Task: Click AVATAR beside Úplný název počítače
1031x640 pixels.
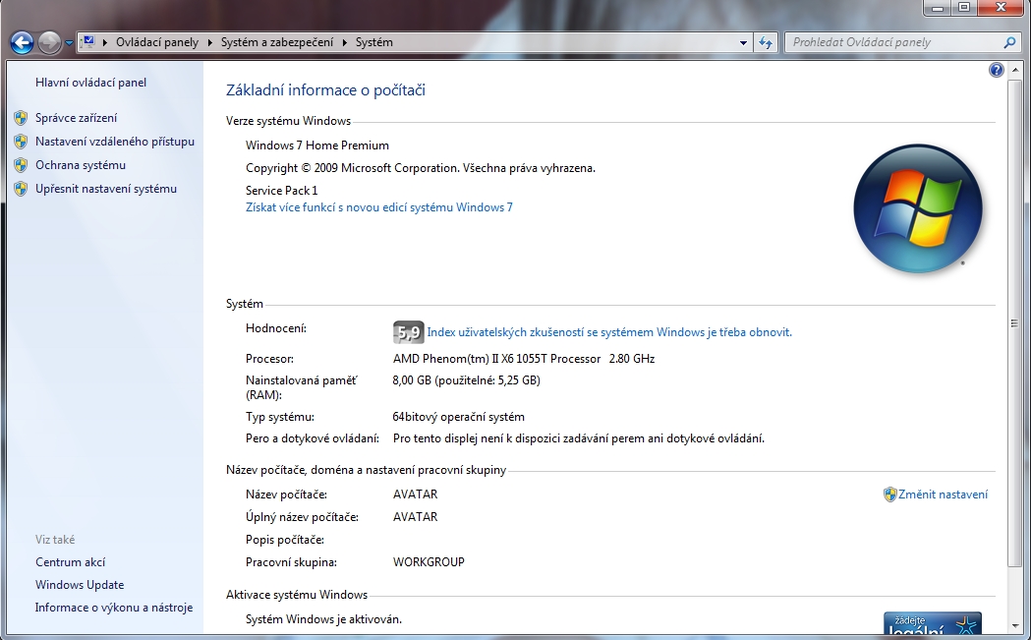Action: pos(415,517)
